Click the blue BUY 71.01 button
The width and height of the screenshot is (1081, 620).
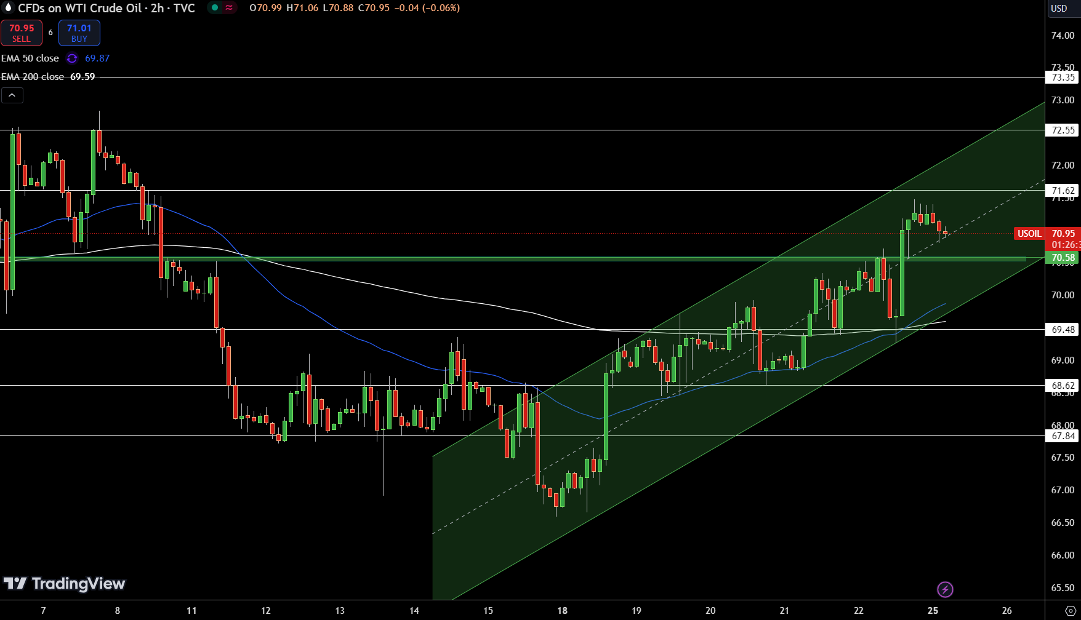[79, 33]
